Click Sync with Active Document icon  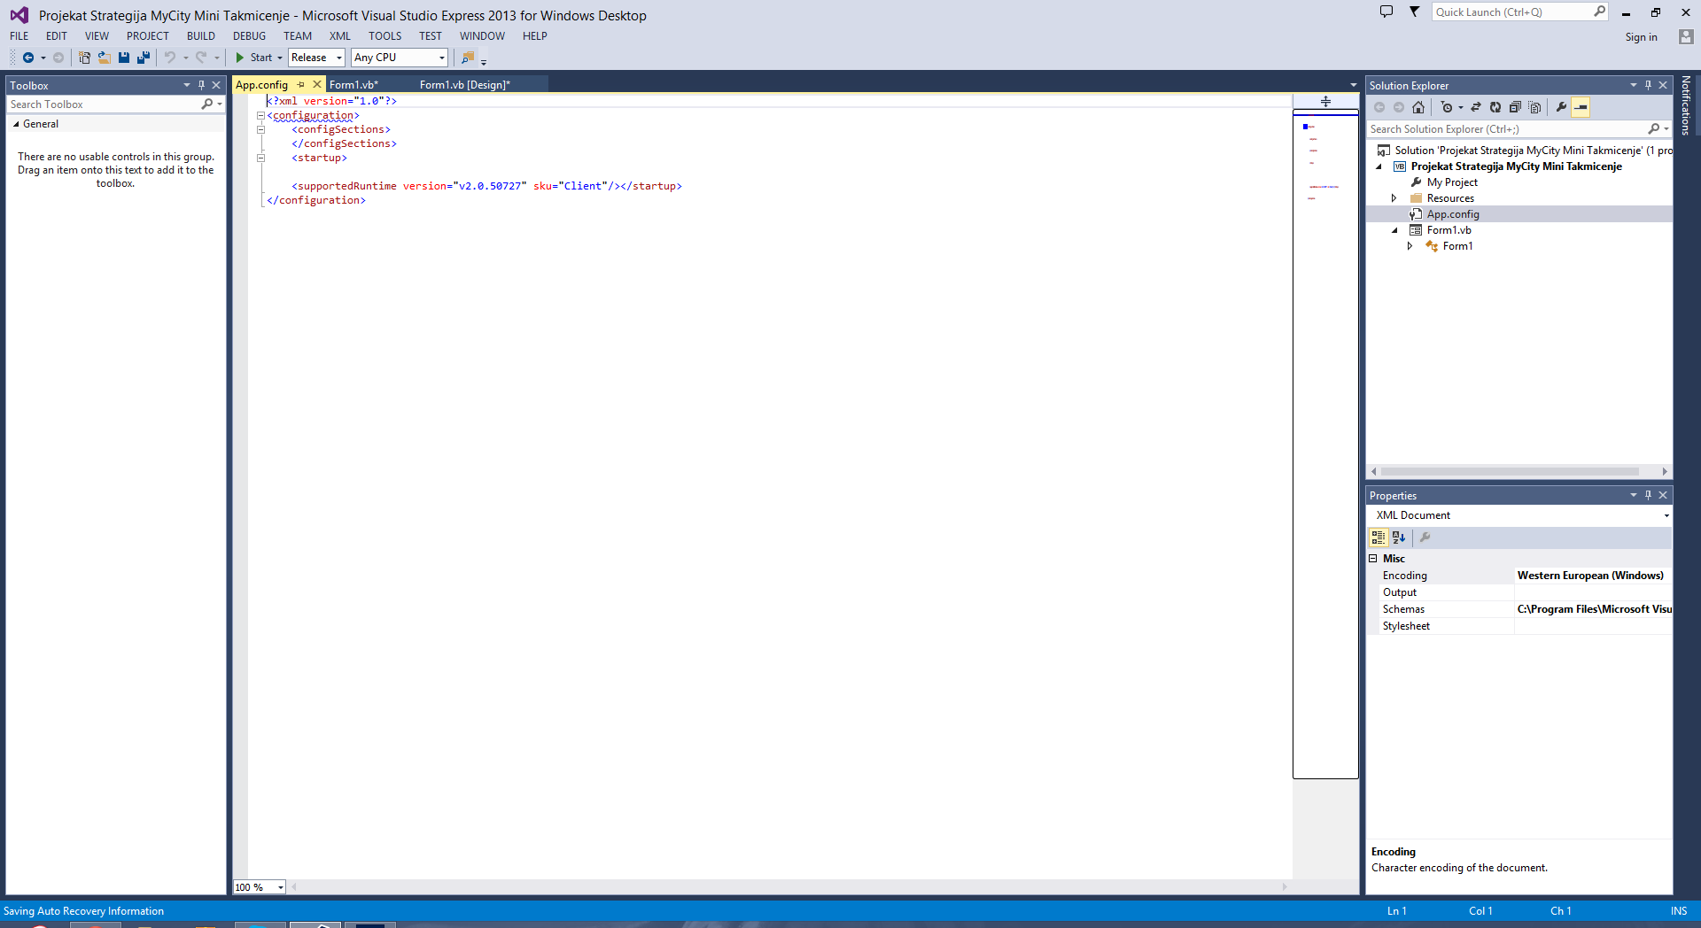(1476, 107)
